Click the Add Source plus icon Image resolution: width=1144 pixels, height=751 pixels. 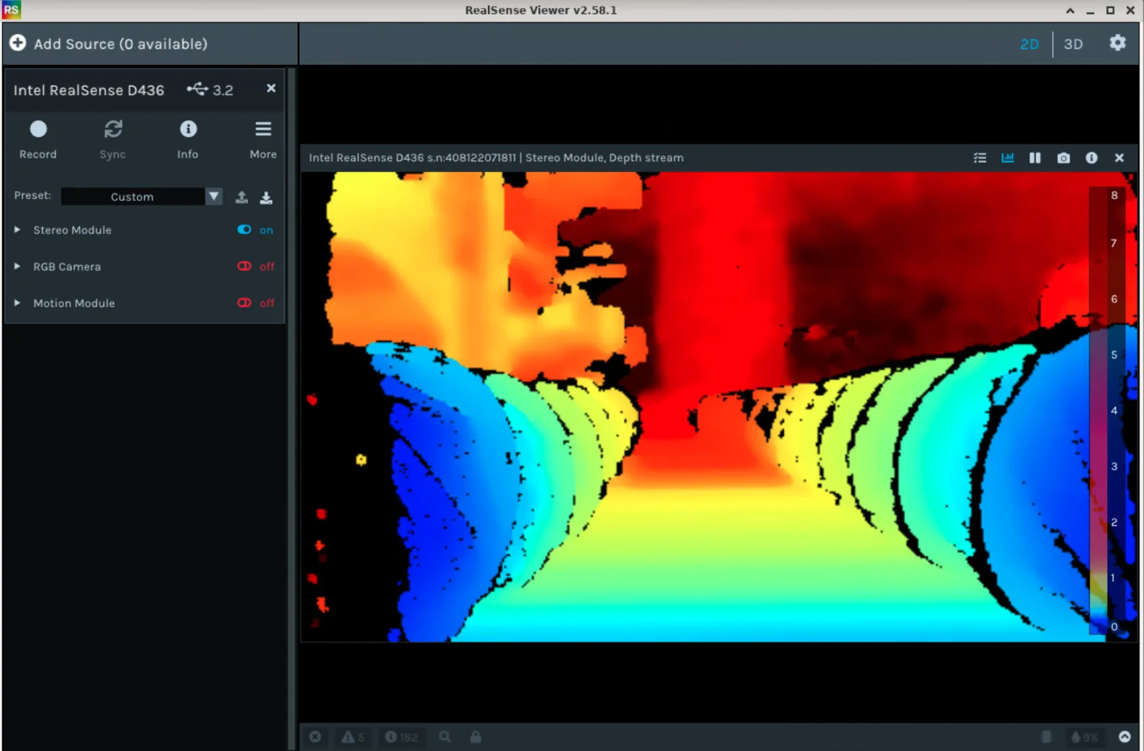(18, 43)
